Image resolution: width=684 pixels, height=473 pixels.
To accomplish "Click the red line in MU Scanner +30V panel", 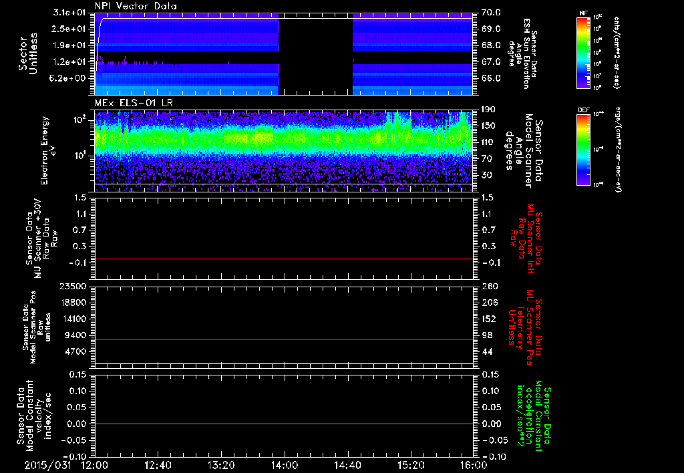I will pyautogui.click(x=283, y=259).
